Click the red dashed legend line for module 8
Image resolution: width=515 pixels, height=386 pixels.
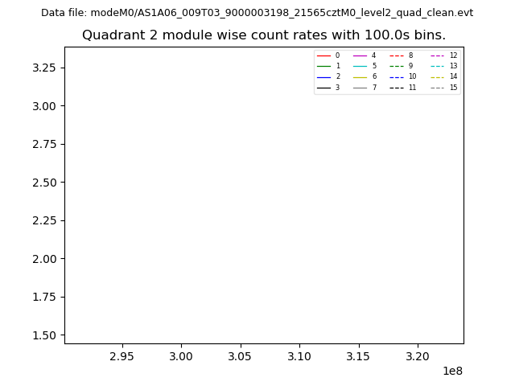[396, 55]
